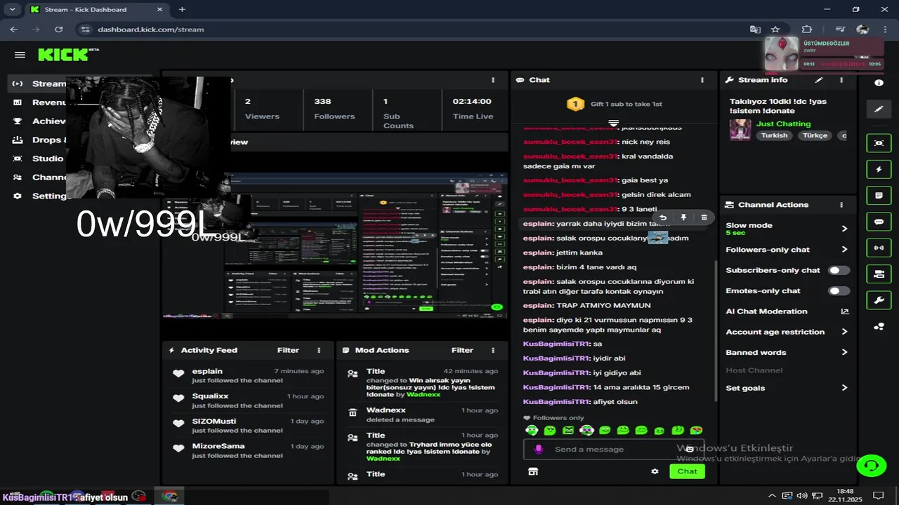The height and width of the screenshot is (505, 899).
Task: Focus the Send a message input field
Action: tap(615, 449)
